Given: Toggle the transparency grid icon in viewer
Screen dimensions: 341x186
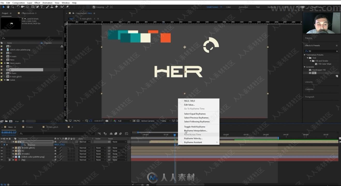Looking at the screenshot, I should pos(138,121).
